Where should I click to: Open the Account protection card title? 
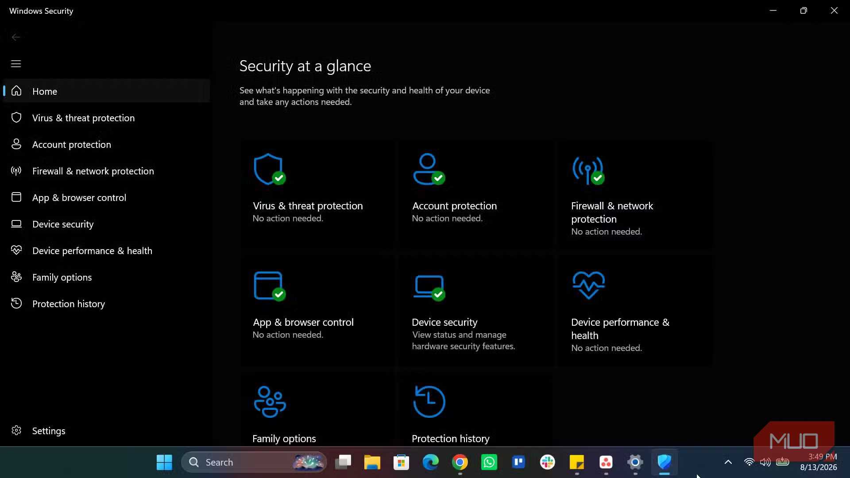454,206
